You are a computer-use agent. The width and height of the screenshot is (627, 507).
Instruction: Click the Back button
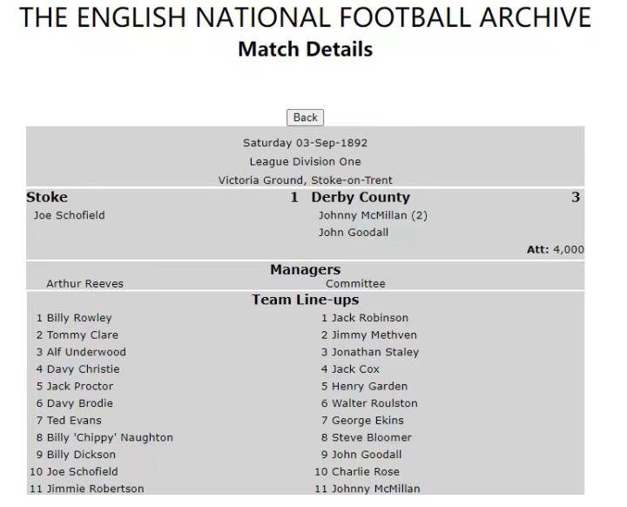pos(305,118)
